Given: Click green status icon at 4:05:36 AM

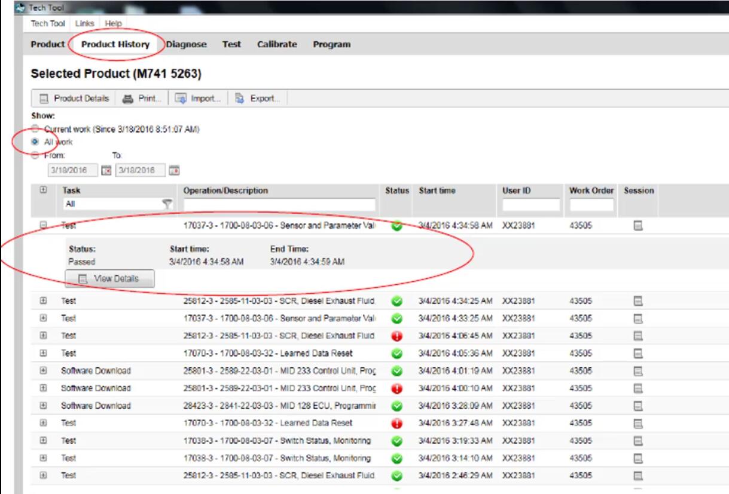Looking at the screenshot, I should coord(396,353).
